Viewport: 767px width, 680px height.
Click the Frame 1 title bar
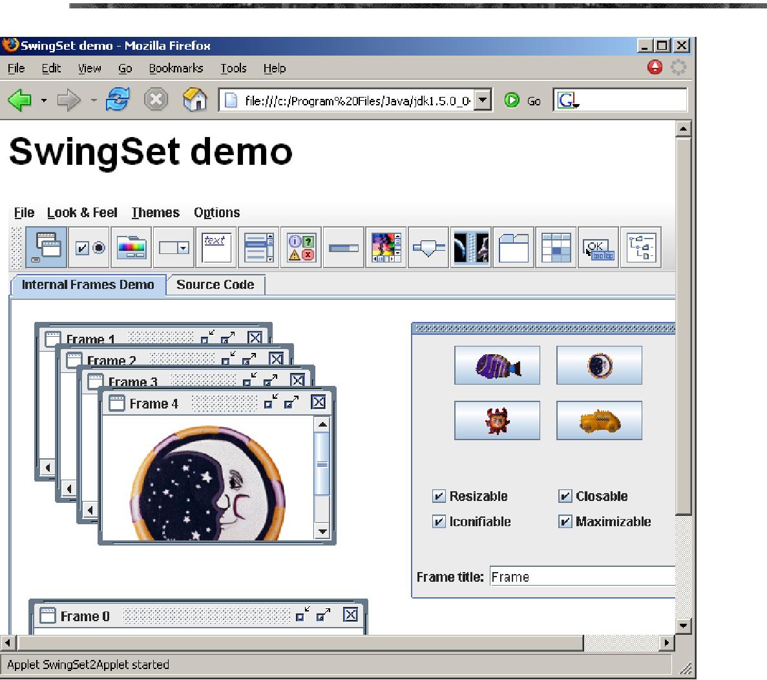tap(154, 337)
